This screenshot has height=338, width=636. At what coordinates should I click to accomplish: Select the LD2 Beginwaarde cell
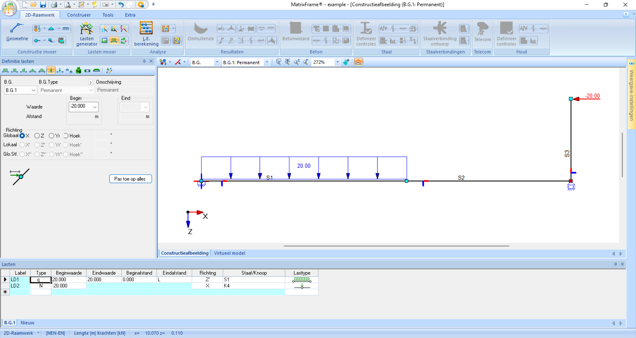point(69,286)
